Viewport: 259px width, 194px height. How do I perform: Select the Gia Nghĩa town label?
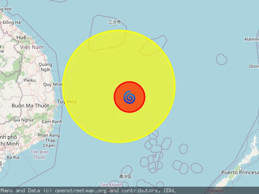[x=24, y=120]
